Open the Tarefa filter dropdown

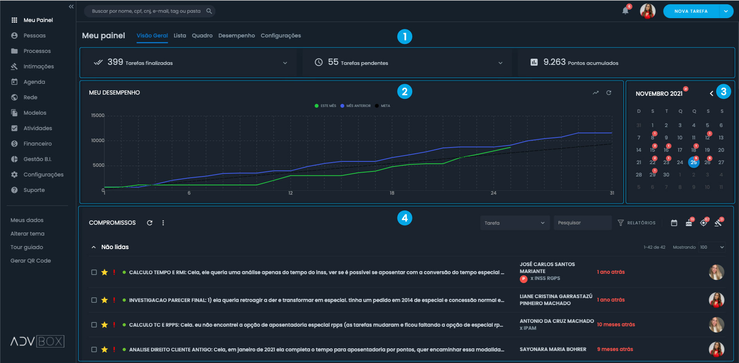tap(515, 223)
